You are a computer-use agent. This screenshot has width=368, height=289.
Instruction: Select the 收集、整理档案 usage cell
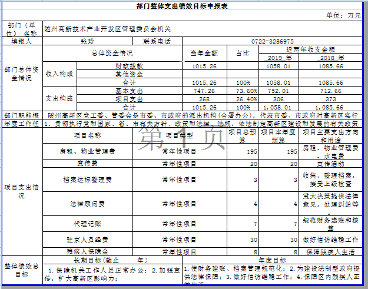pyautogui.click(x=330, y=180)
